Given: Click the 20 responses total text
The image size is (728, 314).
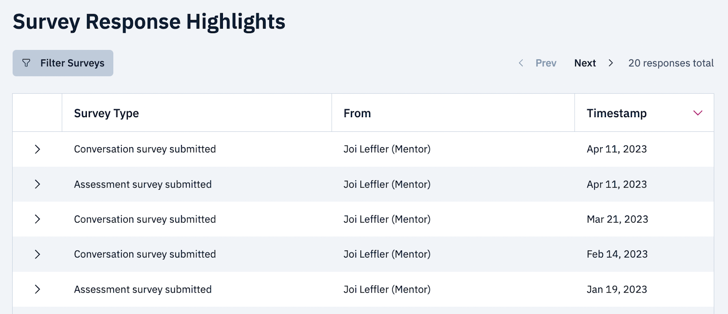Looking at the screenshot, I should tap(671, 63).
